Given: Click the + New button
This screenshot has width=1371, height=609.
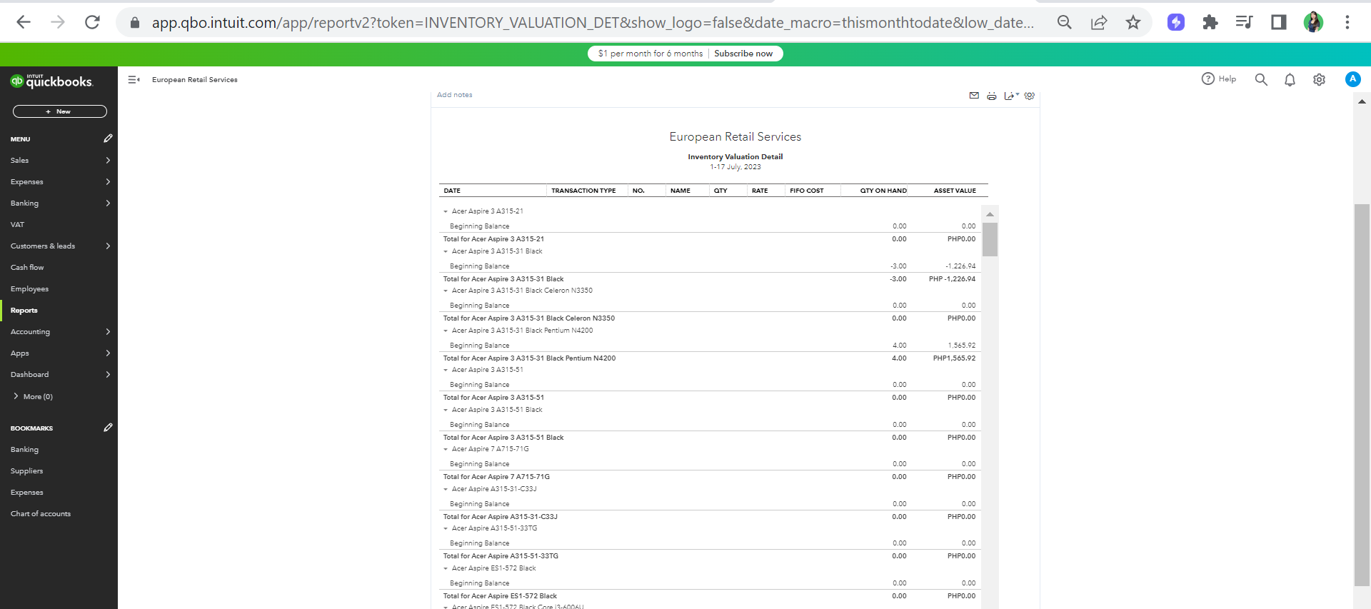Looking at the screenshot, I should tap(60, 111).
